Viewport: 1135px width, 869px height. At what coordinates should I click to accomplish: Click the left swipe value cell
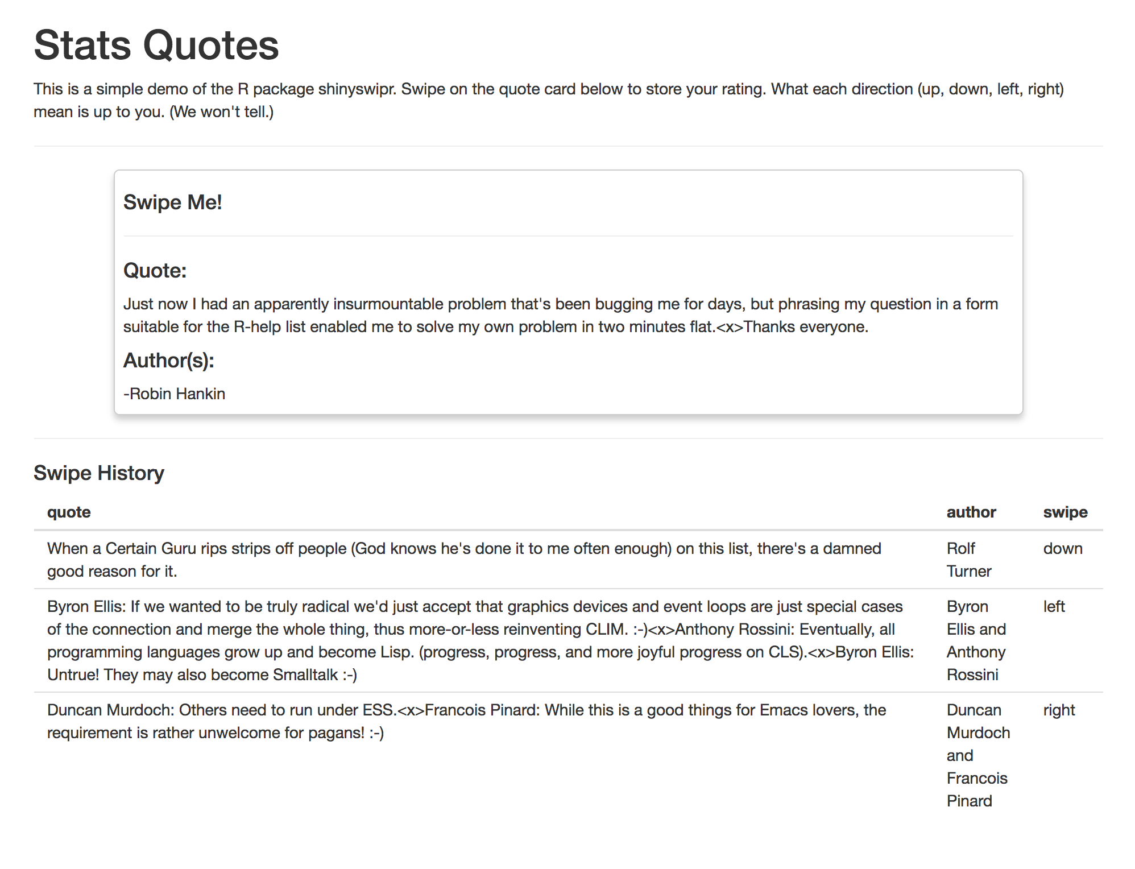1054,607
